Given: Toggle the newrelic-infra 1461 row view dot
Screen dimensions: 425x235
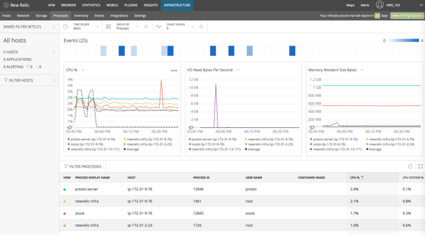Looking at the screenshot, I should [x=64, y=202].
